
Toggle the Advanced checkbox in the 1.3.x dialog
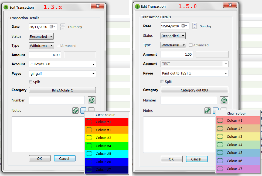(x=59, y=46)
